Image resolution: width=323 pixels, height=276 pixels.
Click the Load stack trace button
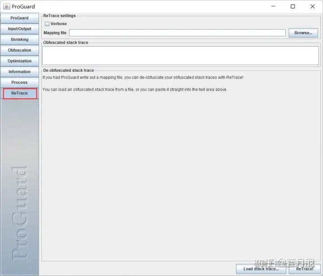[261, 269]
